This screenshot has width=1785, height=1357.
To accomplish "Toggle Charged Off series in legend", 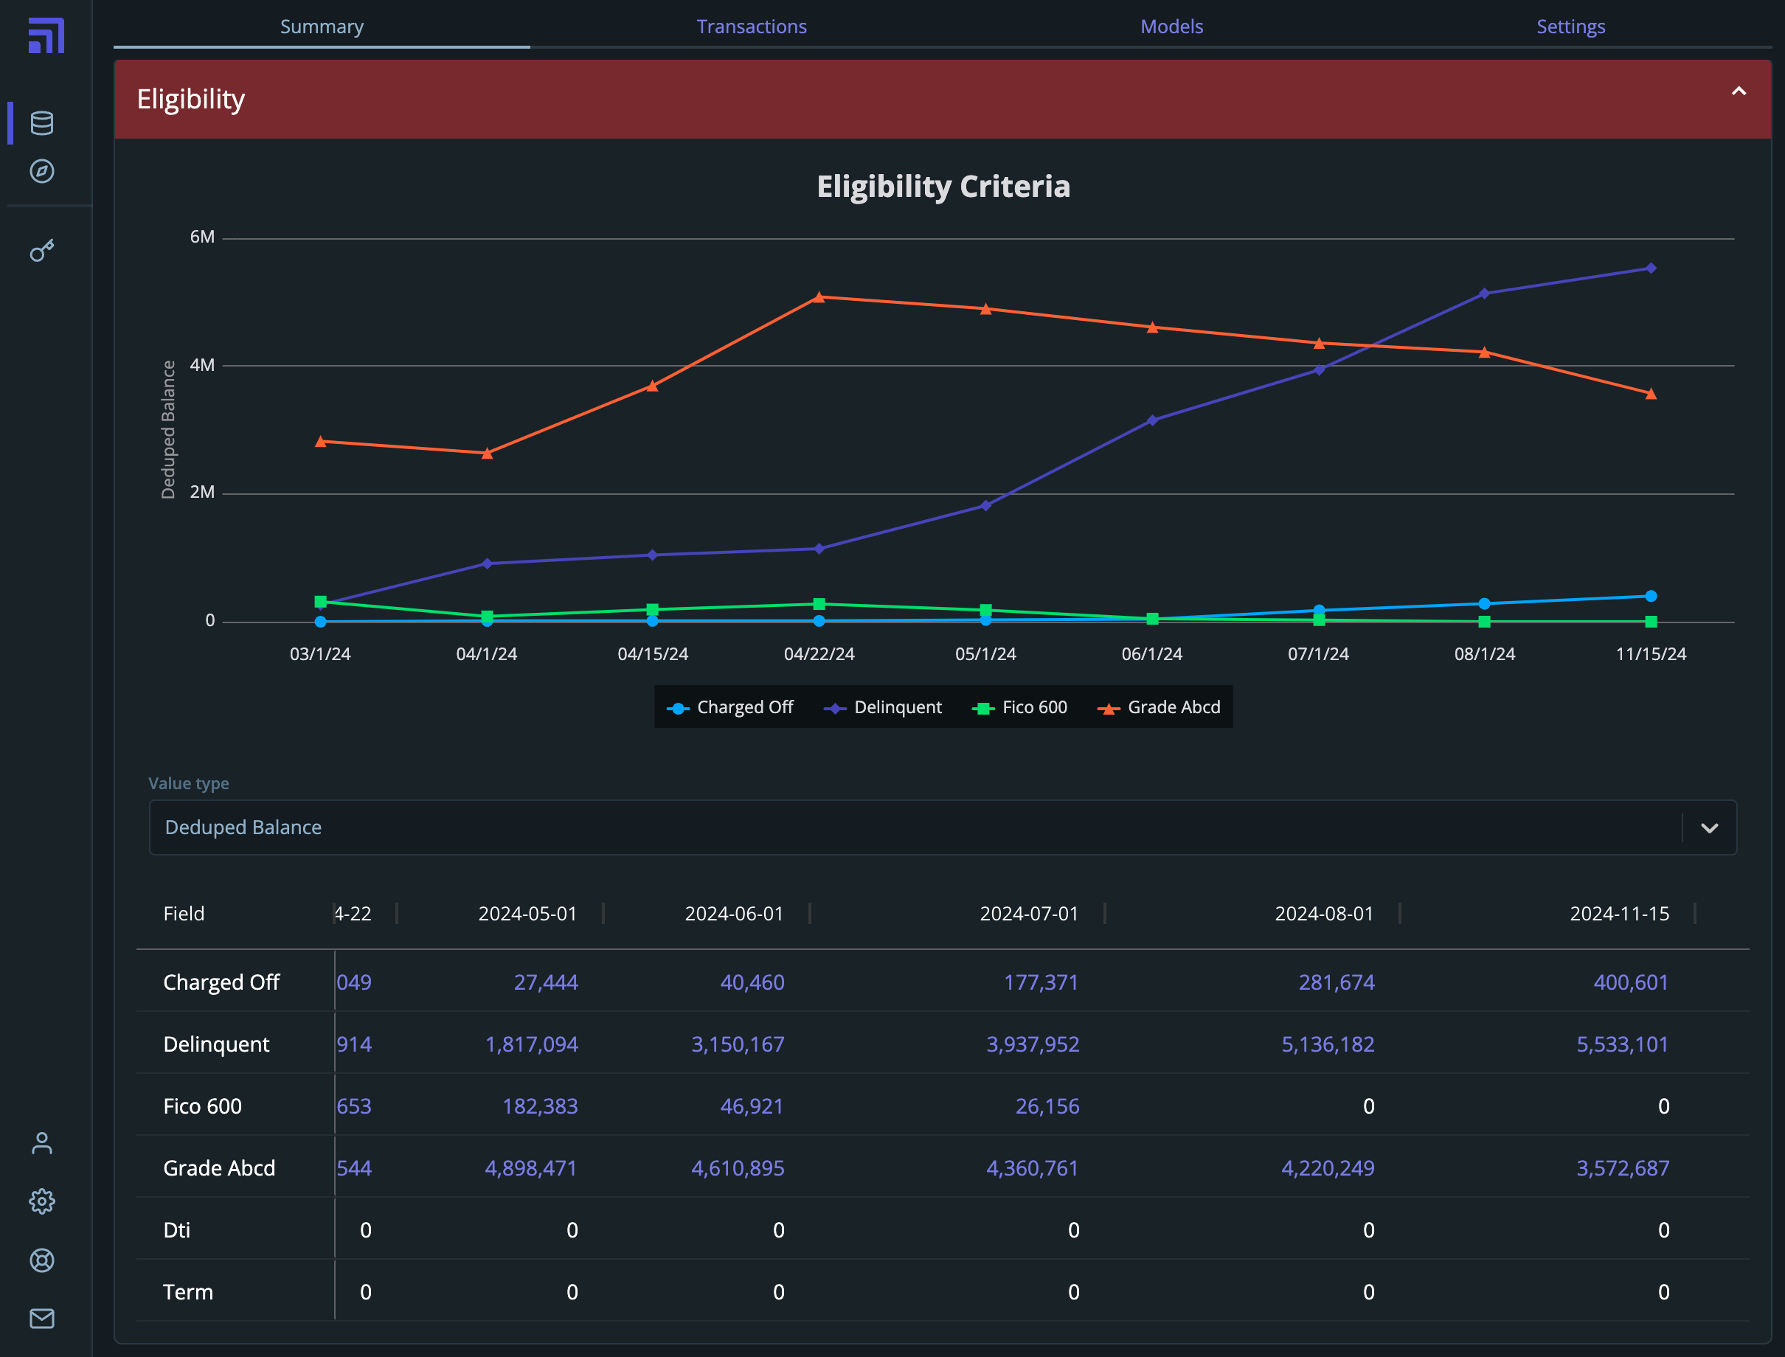I will coord(744,707).
